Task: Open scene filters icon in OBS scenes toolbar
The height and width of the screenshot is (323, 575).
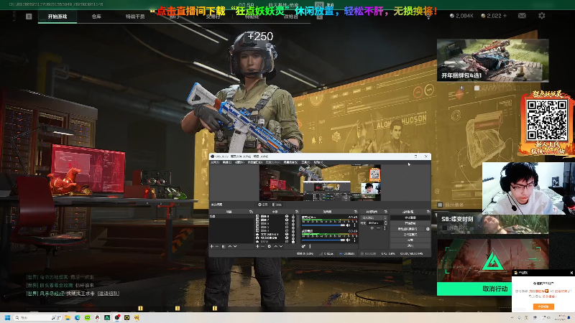Action: click(224, 246)
